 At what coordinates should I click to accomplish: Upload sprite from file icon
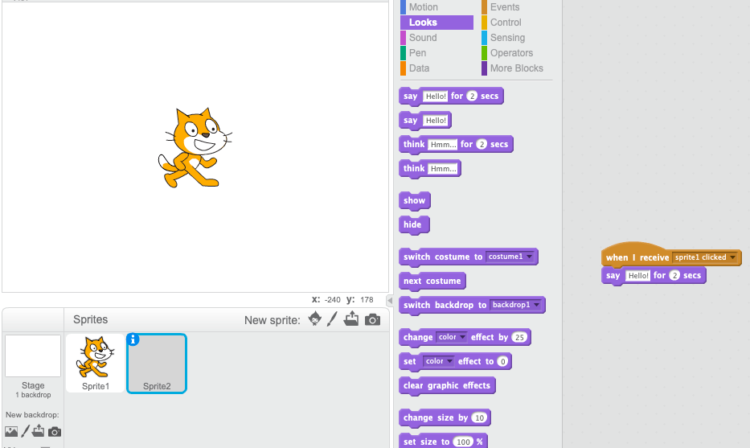(x=351, y=319)
